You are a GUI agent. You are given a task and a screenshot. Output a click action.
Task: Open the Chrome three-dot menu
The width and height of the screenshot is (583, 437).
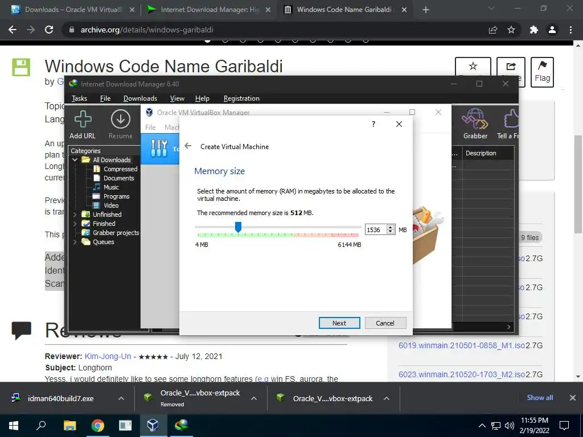(x=570, y=30)
